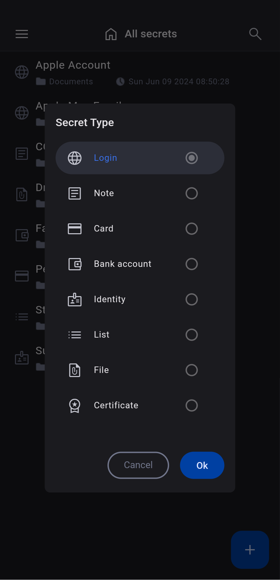Open the hamburger navigation menu
Screen dimensions: 280x580
pos(22,34)
